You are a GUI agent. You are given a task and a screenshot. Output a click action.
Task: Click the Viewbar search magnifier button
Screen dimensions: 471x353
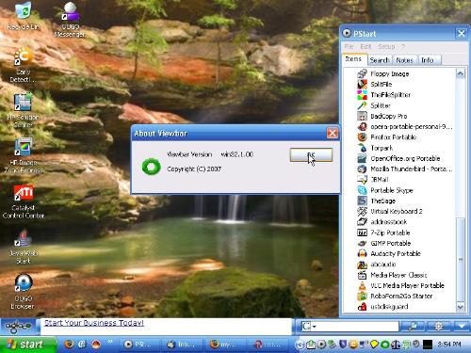pos(413,327)
